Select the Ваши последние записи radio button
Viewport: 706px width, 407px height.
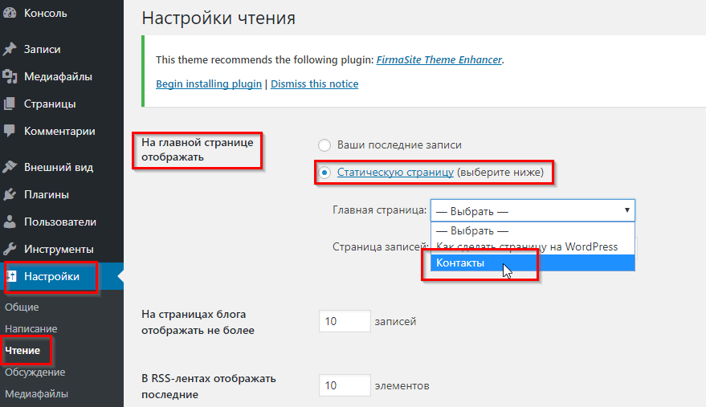[324, 145]
